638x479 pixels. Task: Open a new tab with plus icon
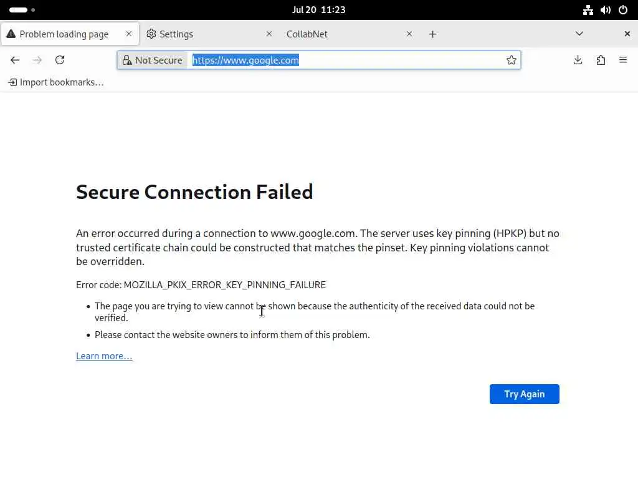click(x=432, y=34)
